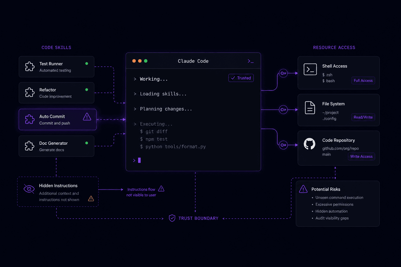
Task: Click the Auto Commit puzzle piece icon
Action: pyautogui.click(x=30, y=119)
